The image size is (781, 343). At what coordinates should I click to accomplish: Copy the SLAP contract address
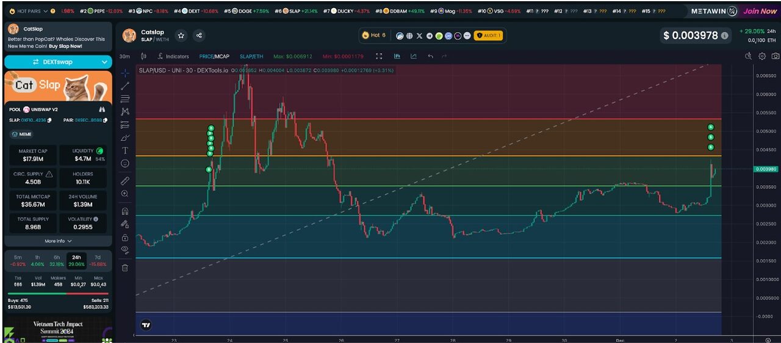pos(49,120)
